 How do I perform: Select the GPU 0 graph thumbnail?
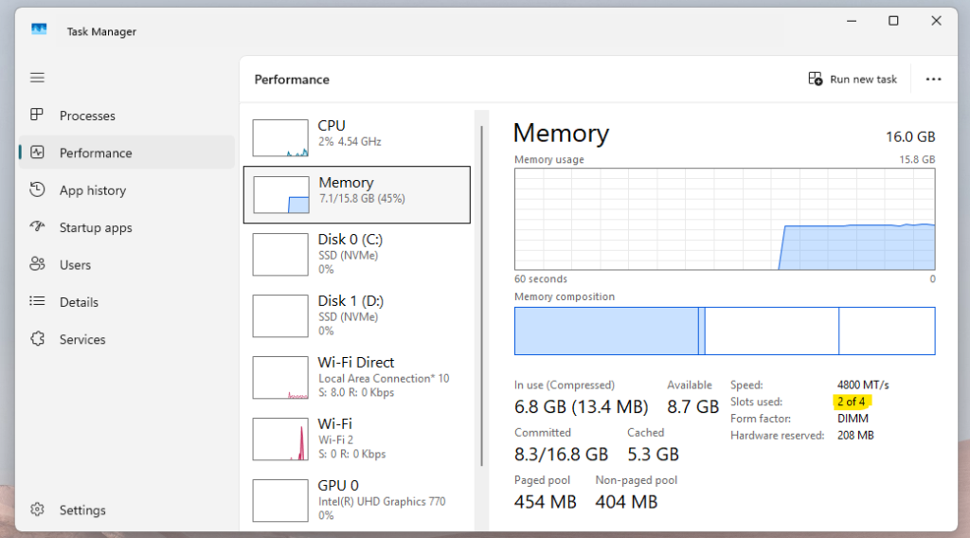[x=280, y=500]
